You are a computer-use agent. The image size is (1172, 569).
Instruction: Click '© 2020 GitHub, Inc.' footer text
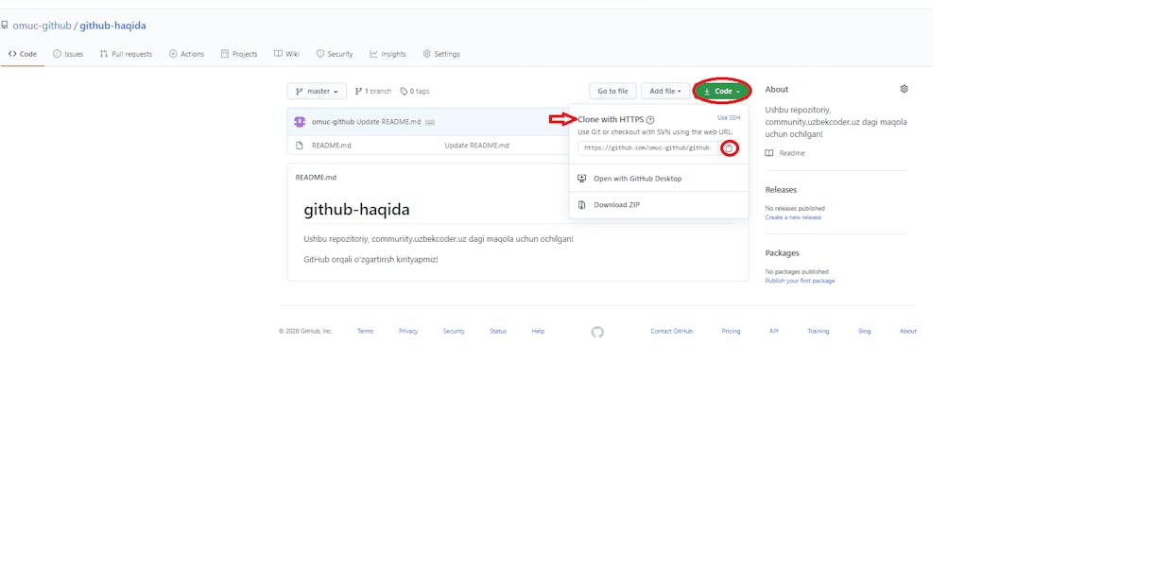(x=305, y=332)
